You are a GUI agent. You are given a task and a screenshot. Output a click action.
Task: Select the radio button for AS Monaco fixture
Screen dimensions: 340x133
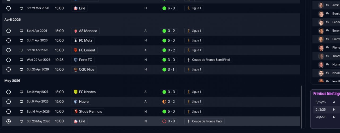tap(8, 31)
